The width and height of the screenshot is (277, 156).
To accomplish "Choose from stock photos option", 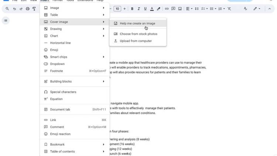I will pos(138,34).
